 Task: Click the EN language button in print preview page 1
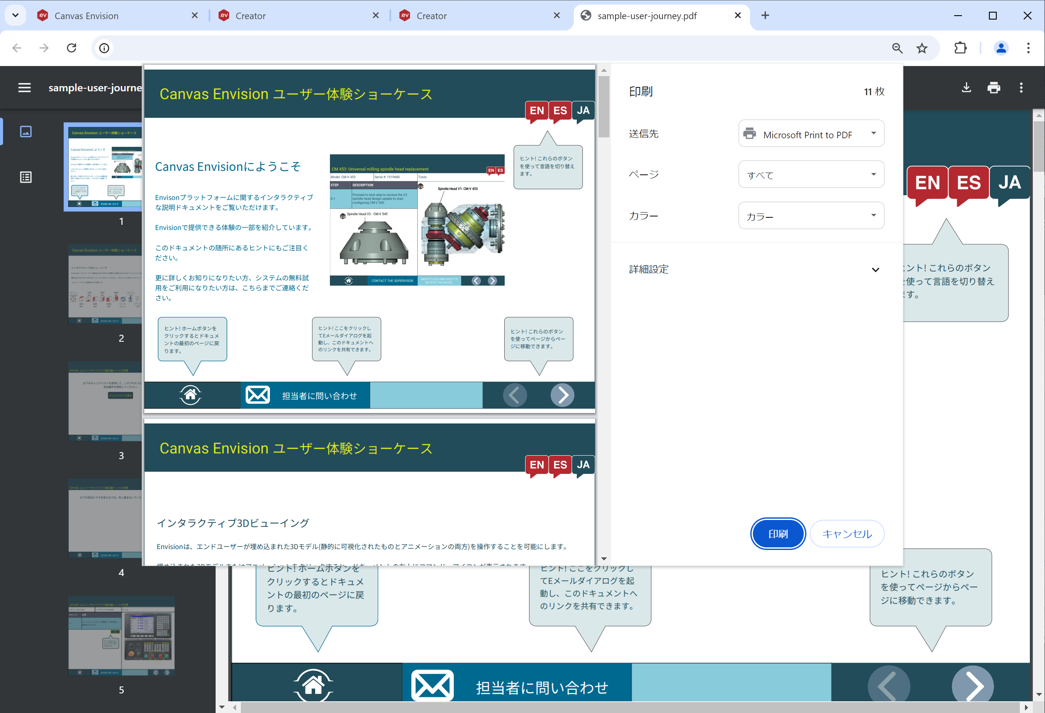click(536, 111)
